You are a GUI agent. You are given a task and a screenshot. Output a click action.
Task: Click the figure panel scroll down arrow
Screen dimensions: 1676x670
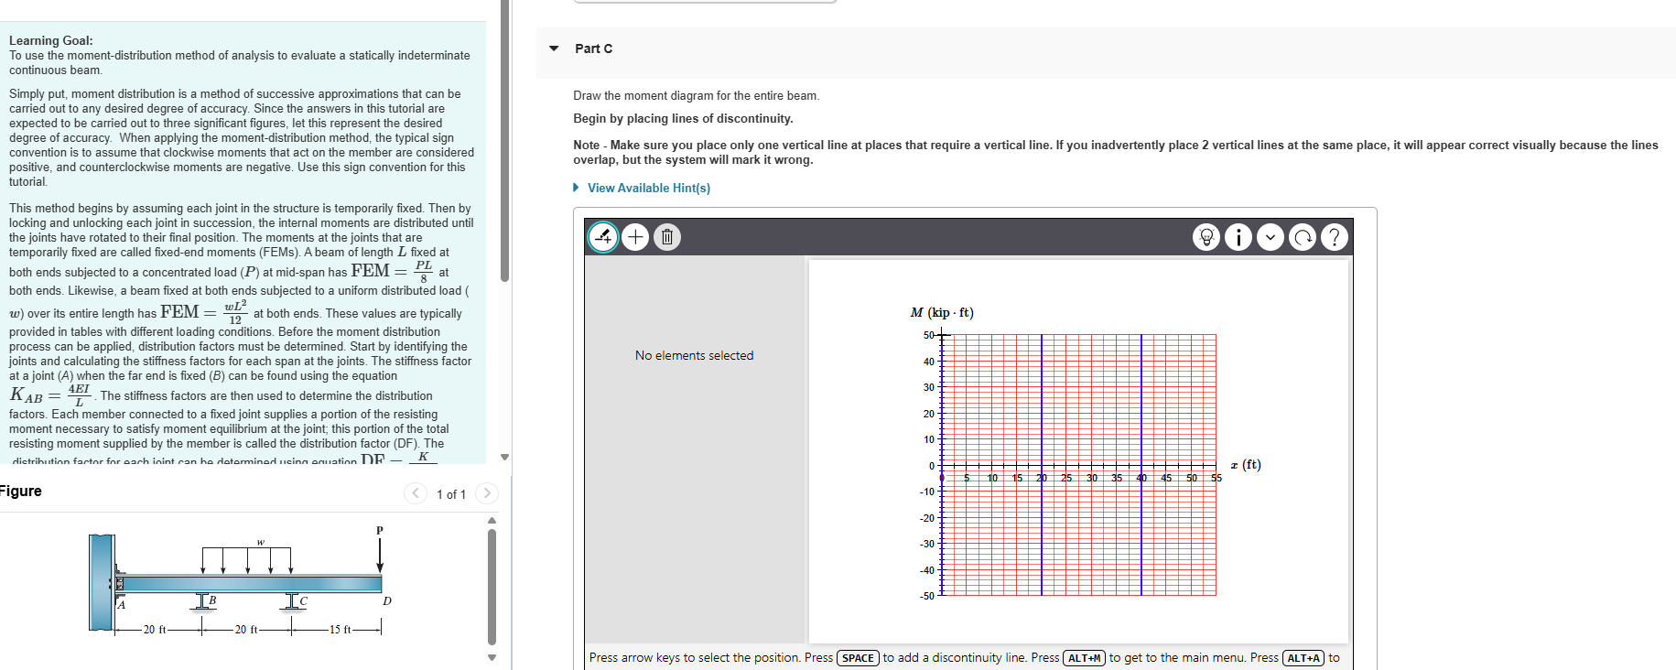point(492,656)
